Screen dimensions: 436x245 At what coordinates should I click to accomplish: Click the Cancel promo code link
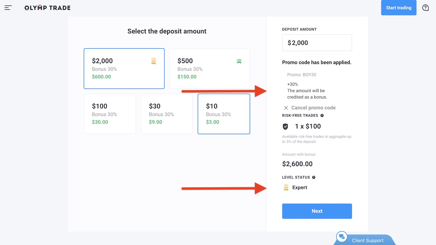[x=313, y=108]
